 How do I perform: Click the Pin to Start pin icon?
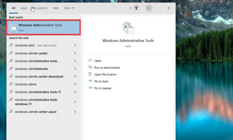(x=90, y=81)
